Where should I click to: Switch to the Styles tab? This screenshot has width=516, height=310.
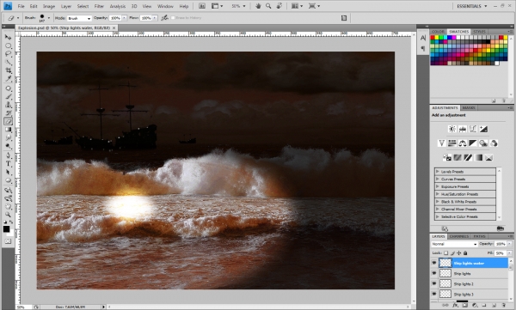click(x=479, y=32)
